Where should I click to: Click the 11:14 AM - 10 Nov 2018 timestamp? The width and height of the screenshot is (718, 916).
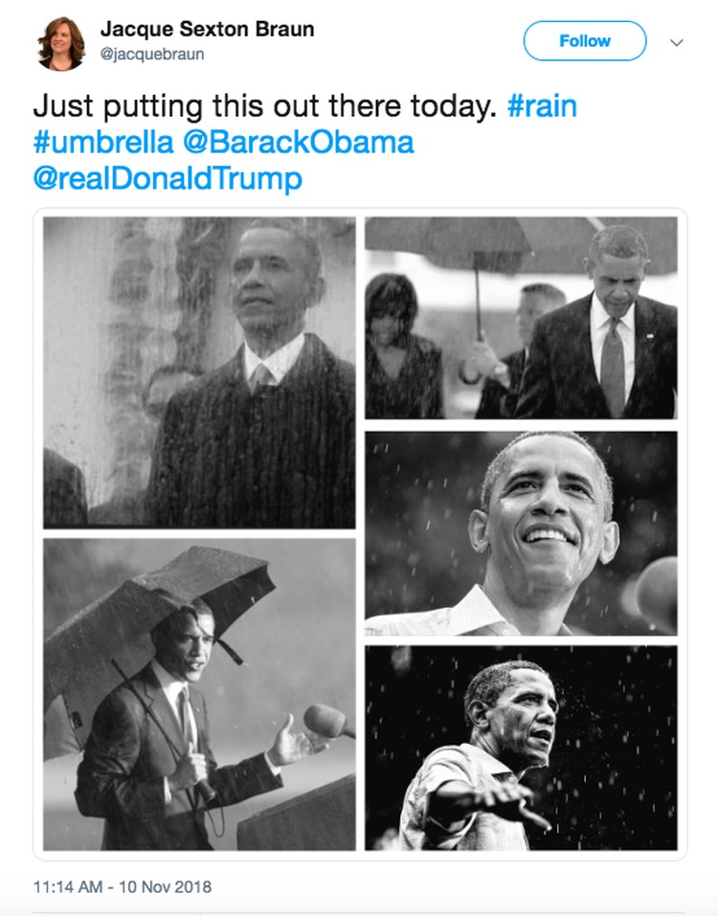(123, 886)
